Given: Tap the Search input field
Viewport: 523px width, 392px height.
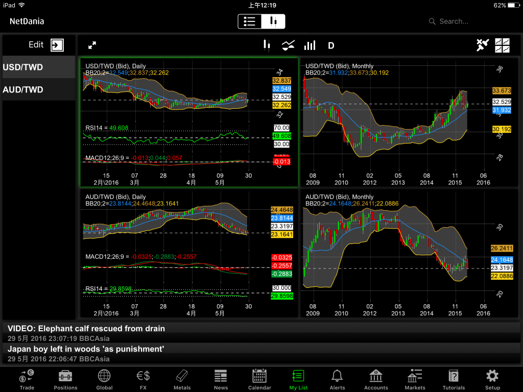Looking at the screenshot, I should pyautogui.click(x=470, y=21).
